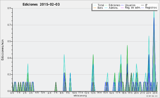
Task: Click the 6 h x-axis label
Action: [49, 93]
